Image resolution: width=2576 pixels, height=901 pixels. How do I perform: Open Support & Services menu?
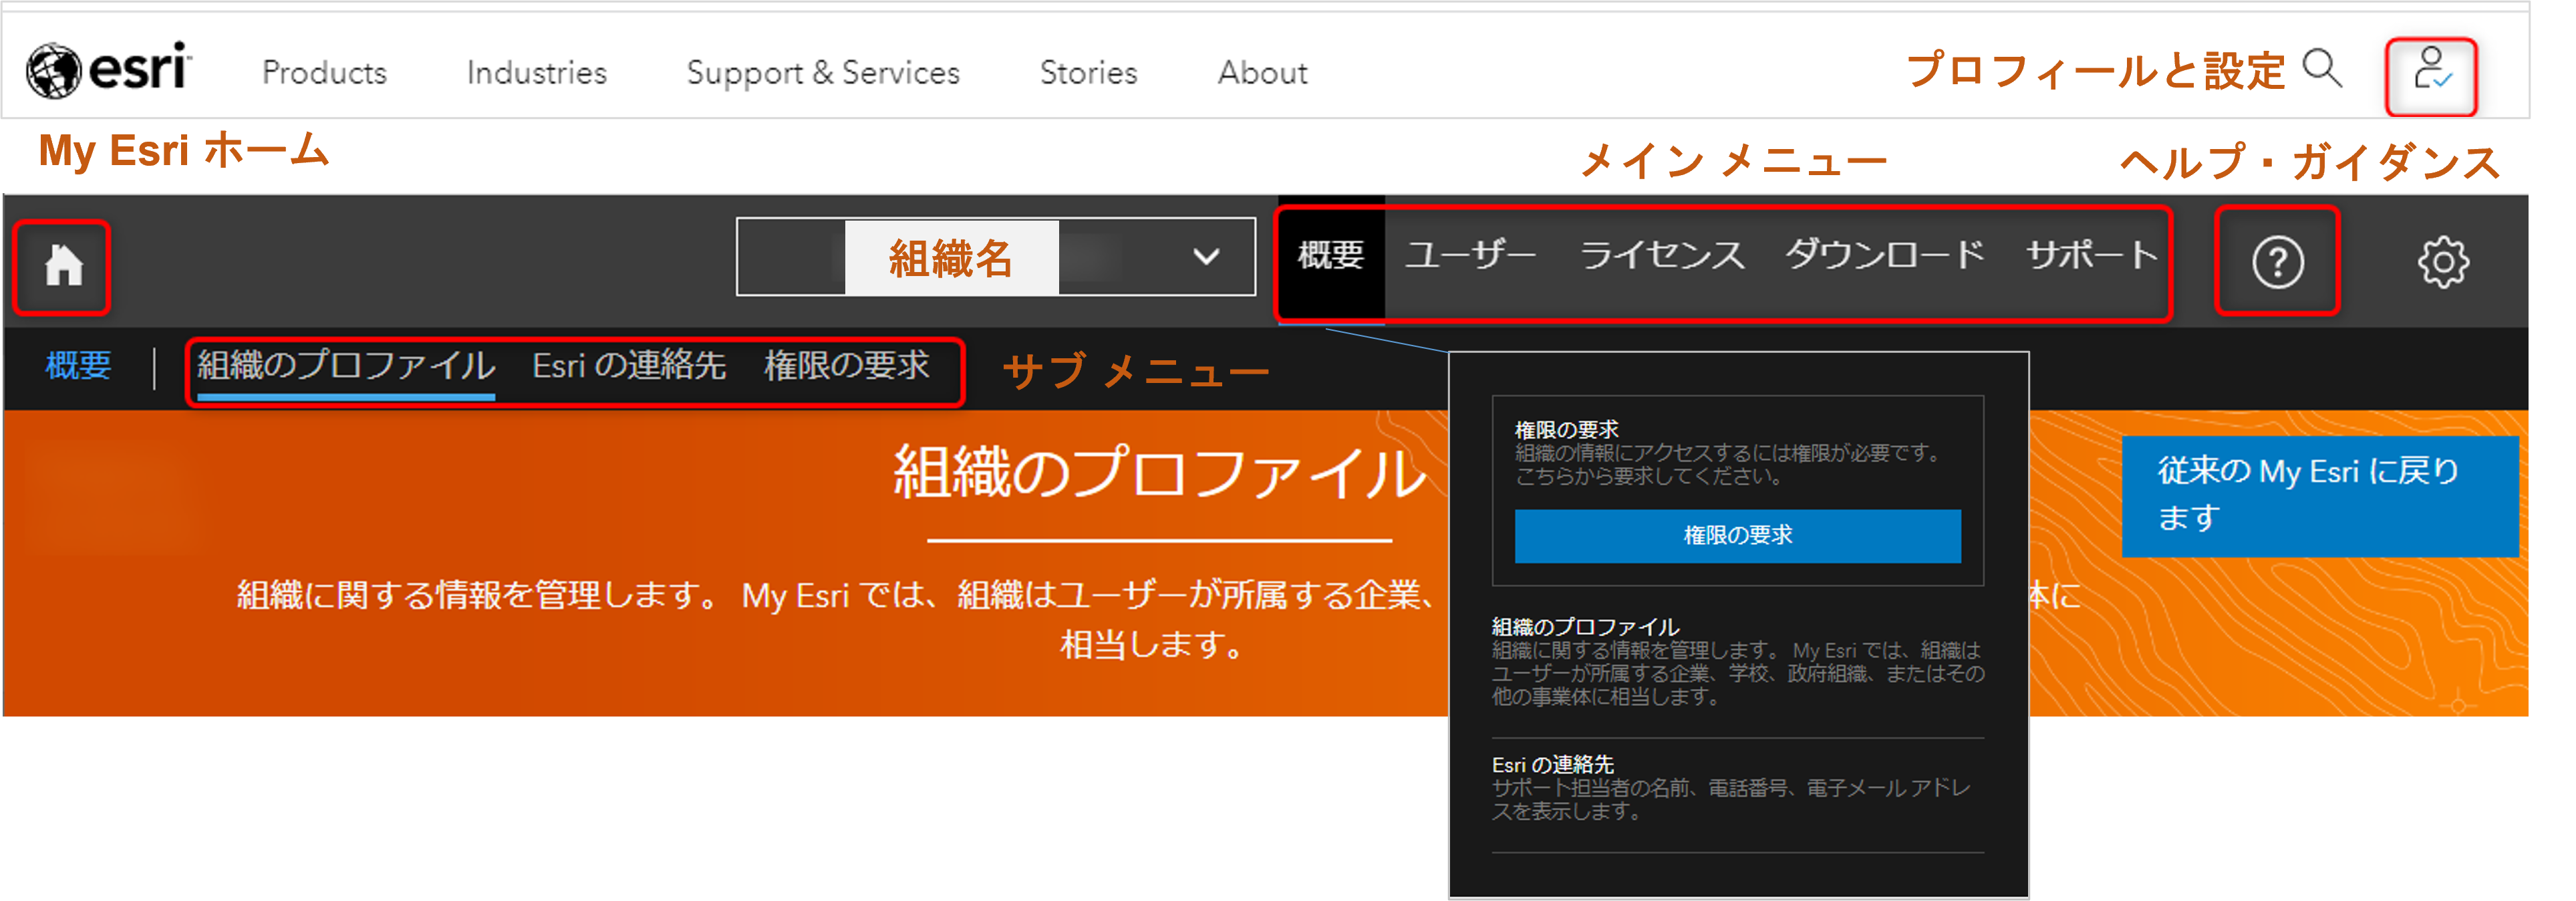point(822,73)
